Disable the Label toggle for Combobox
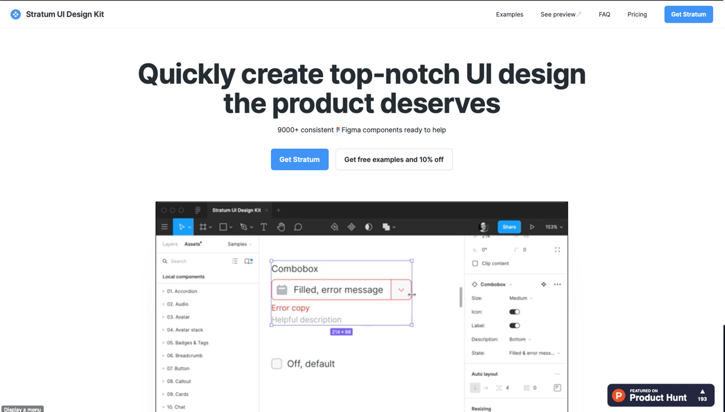Viewport: 725px width, 412px height. pos(514,325)
